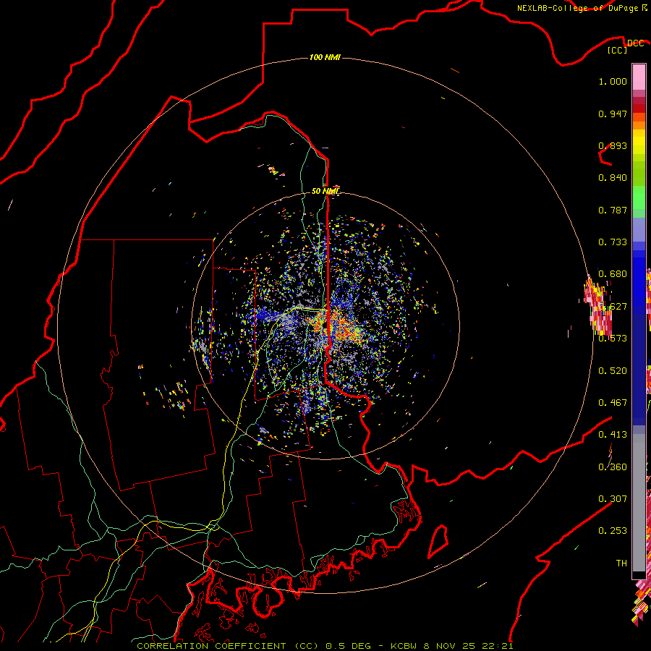The height and width of the screenshot is (651, 651).
Task: Select the 0.520 scale value
Action: (613, 371)
